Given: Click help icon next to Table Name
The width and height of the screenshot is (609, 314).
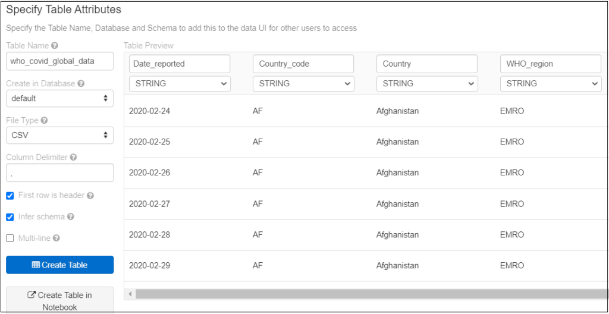Looking at the screenshot, I should (x=54, y=46).
